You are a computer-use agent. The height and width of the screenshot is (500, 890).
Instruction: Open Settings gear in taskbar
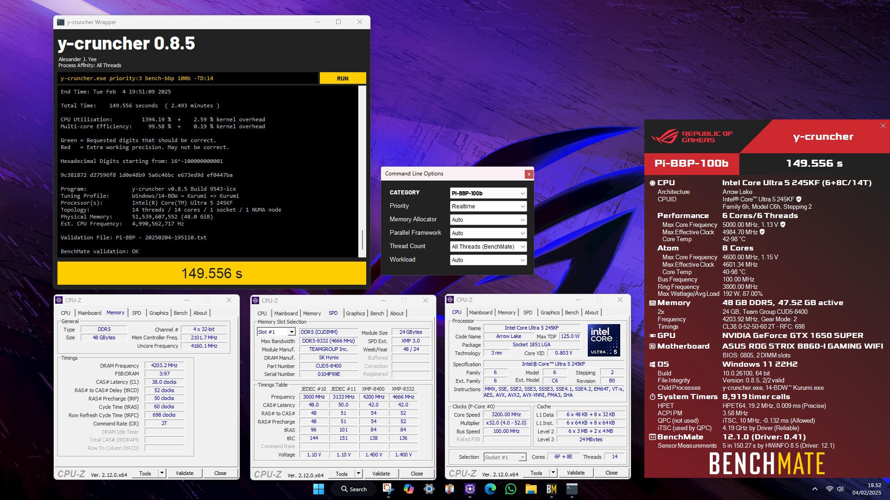(x=429, y=489)
